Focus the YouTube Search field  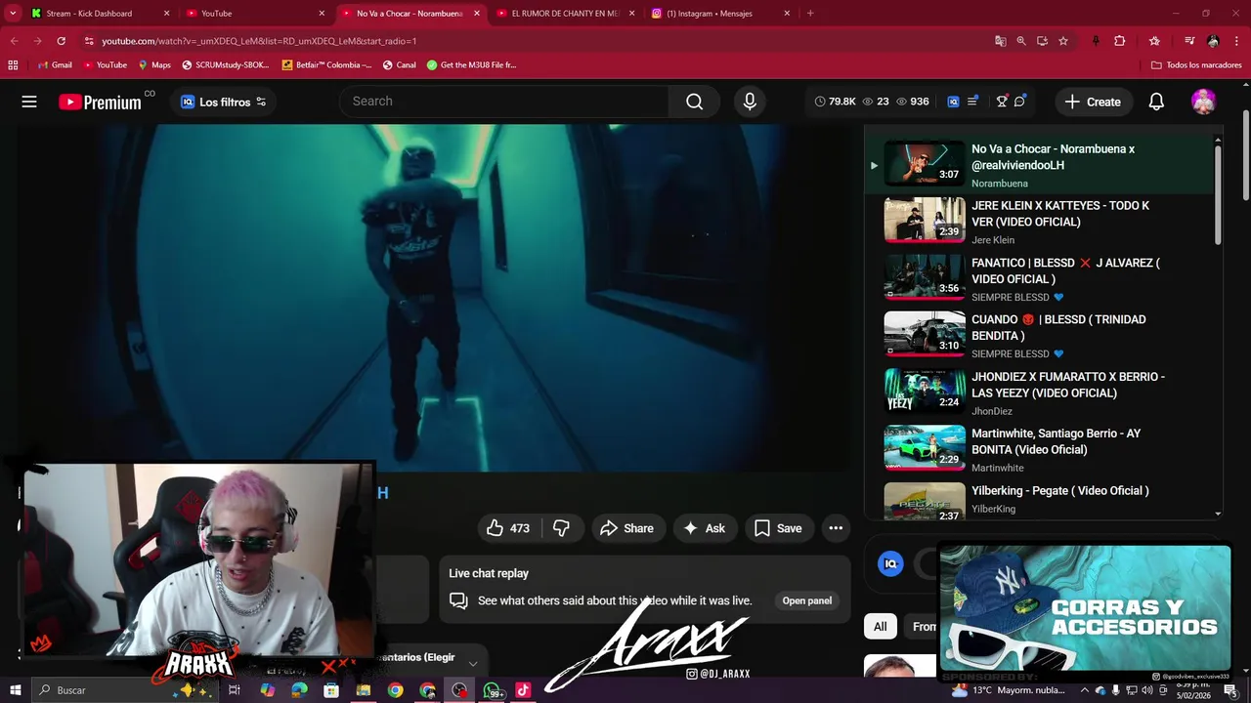(x=504, y=102)
